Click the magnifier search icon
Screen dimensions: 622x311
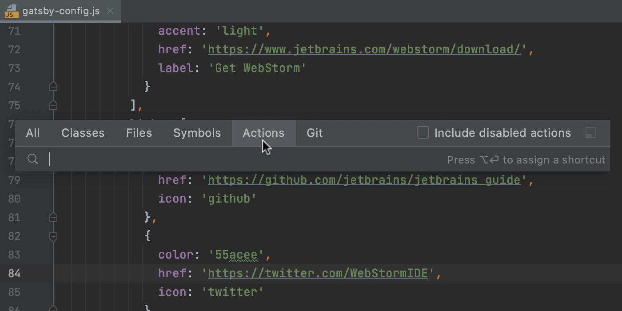32,159
